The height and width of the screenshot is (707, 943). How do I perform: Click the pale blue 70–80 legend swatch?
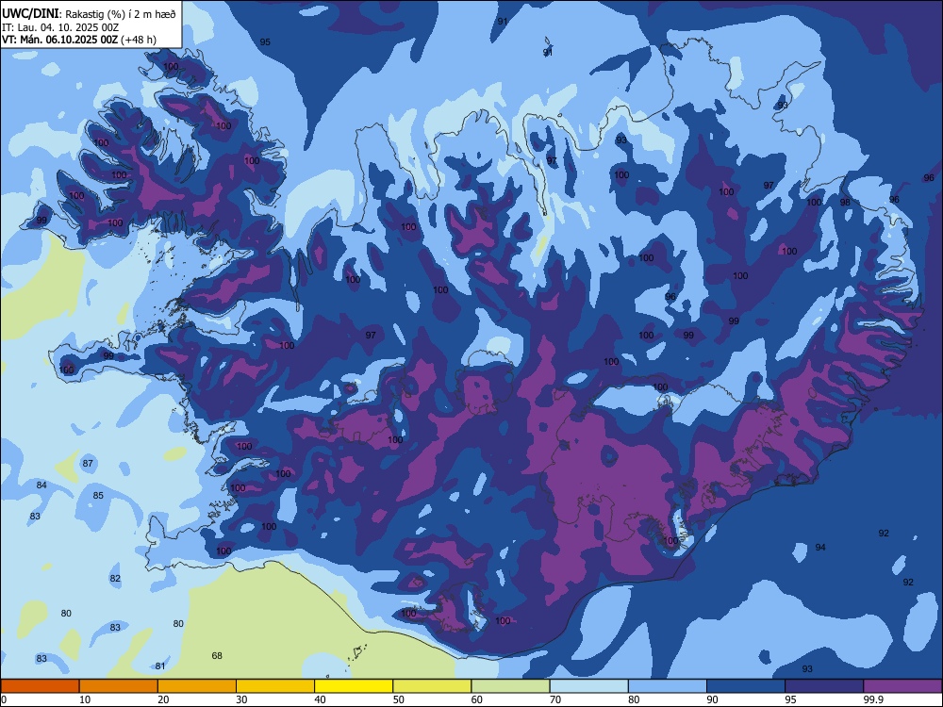pyautogui.click(x=588, y=686)
